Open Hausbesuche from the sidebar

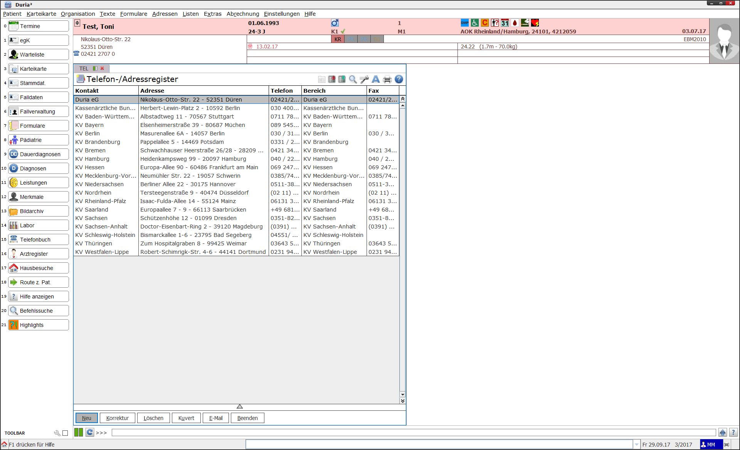(x=39, y=268)
